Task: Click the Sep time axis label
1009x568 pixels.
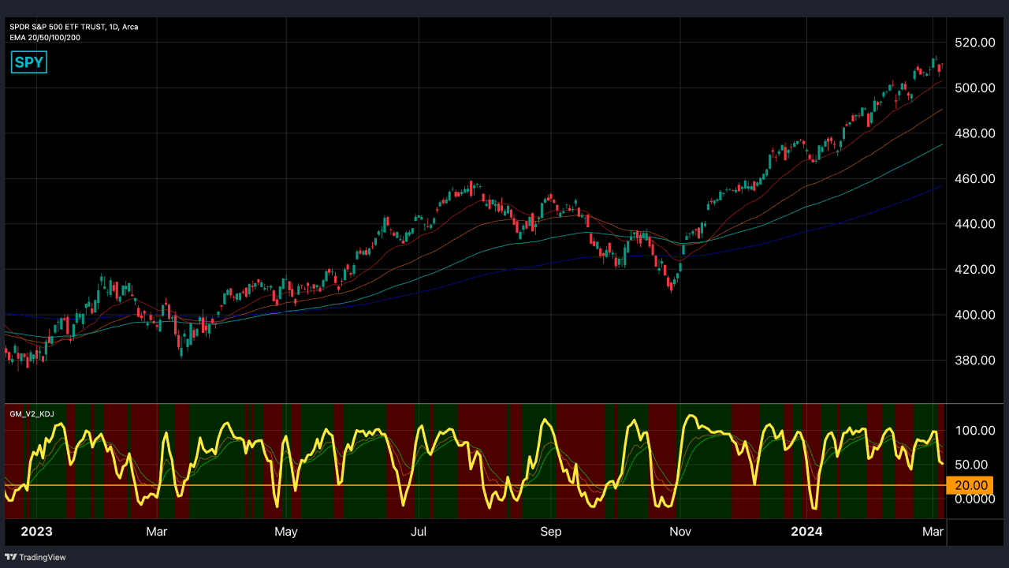Action: (551, 532)
